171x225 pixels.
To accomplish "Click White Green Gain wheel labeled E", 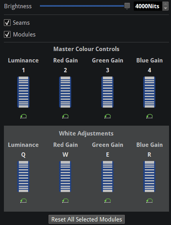I will click(107, 176).
